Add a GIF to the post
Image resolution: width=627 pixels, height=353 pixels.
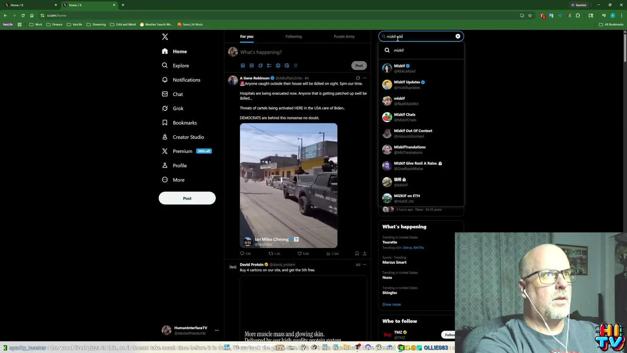[x=251, y=66]
